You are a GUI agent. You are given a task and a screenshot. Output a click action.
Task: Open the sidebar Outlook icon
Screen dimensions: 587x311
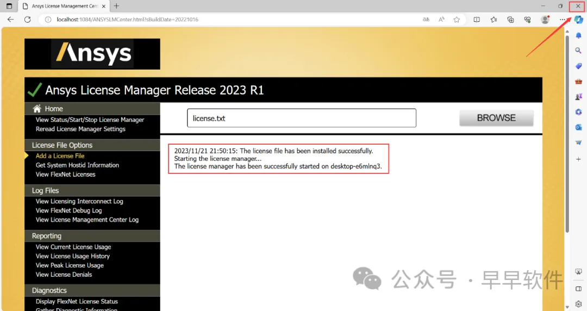point(578,127)
